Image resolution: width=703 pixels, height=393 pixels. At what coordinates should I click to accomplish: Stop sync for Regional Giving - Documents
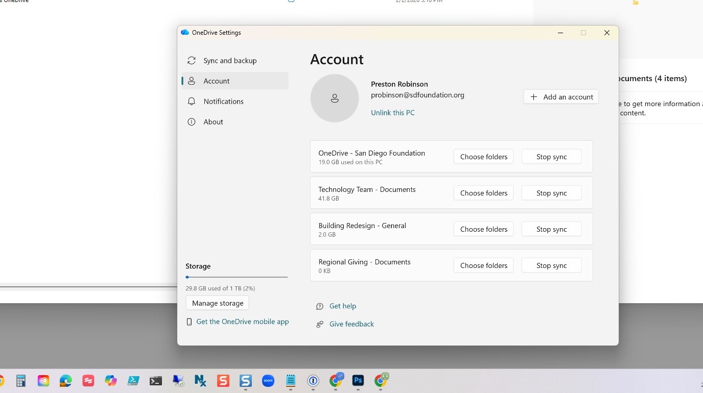point(551,265)
